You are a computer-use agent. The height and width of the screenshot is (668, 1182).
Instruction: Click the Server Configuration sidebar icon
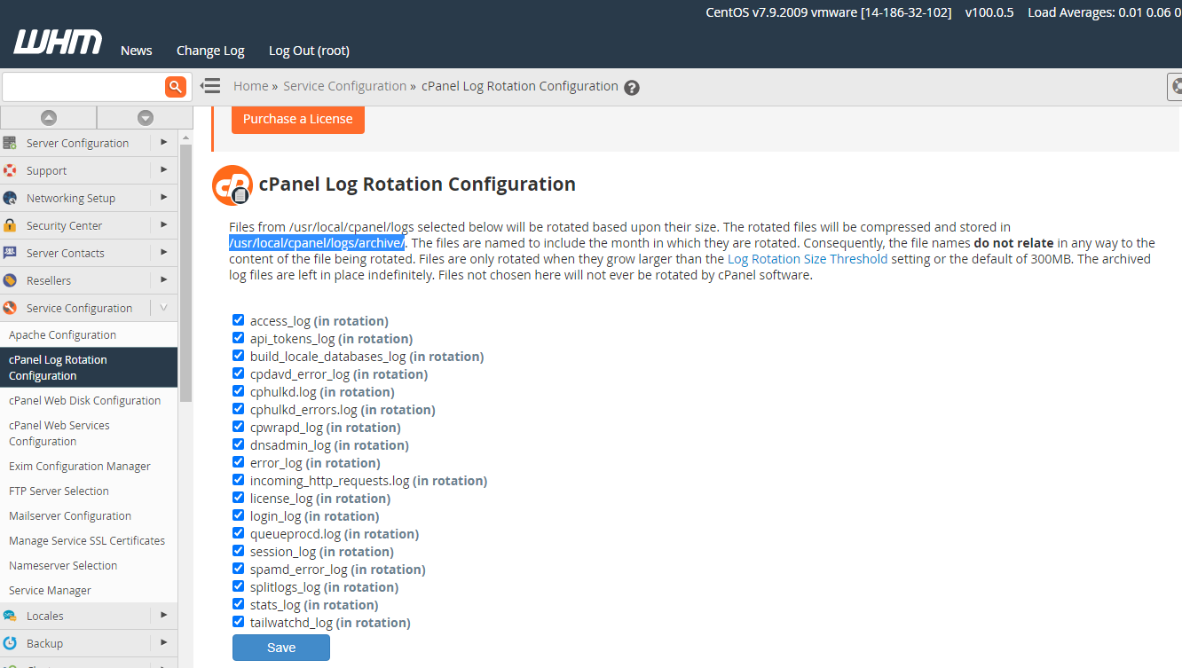click(x=11, y=143)
